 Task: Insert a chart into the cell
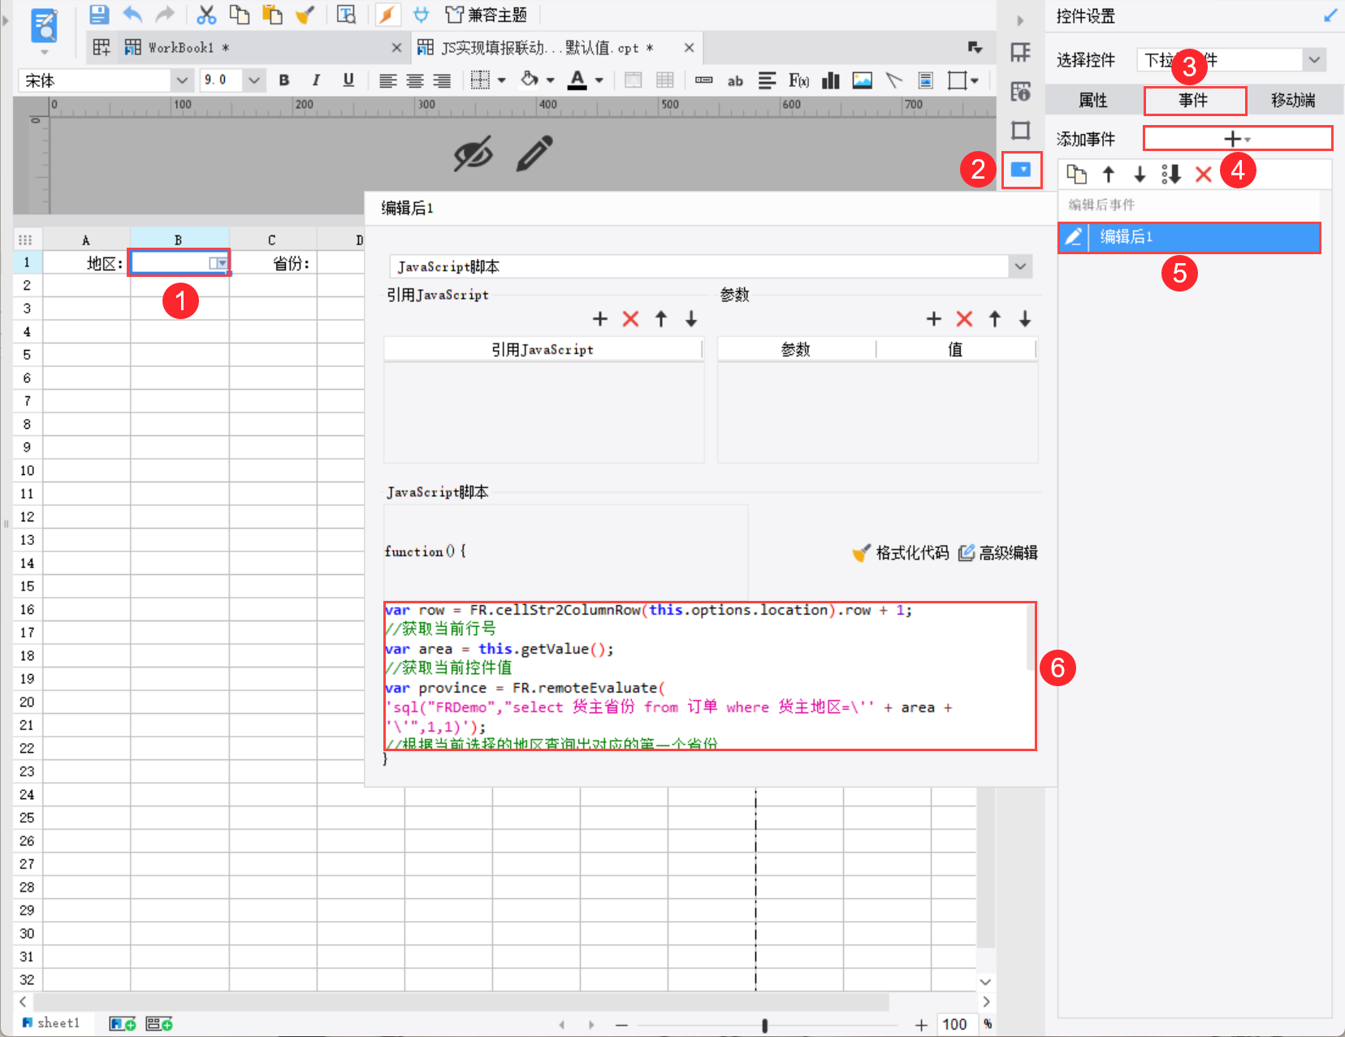pyautogui.click(x=831, y=80)
